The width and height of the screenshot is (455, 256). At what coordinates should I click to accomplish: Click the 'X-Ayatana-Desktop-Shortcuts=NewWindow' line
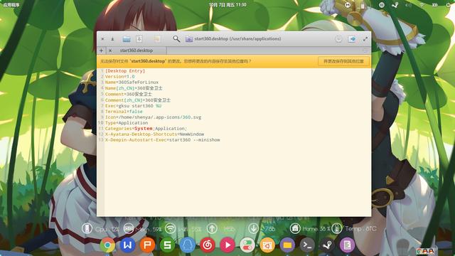tap(155, 134)
